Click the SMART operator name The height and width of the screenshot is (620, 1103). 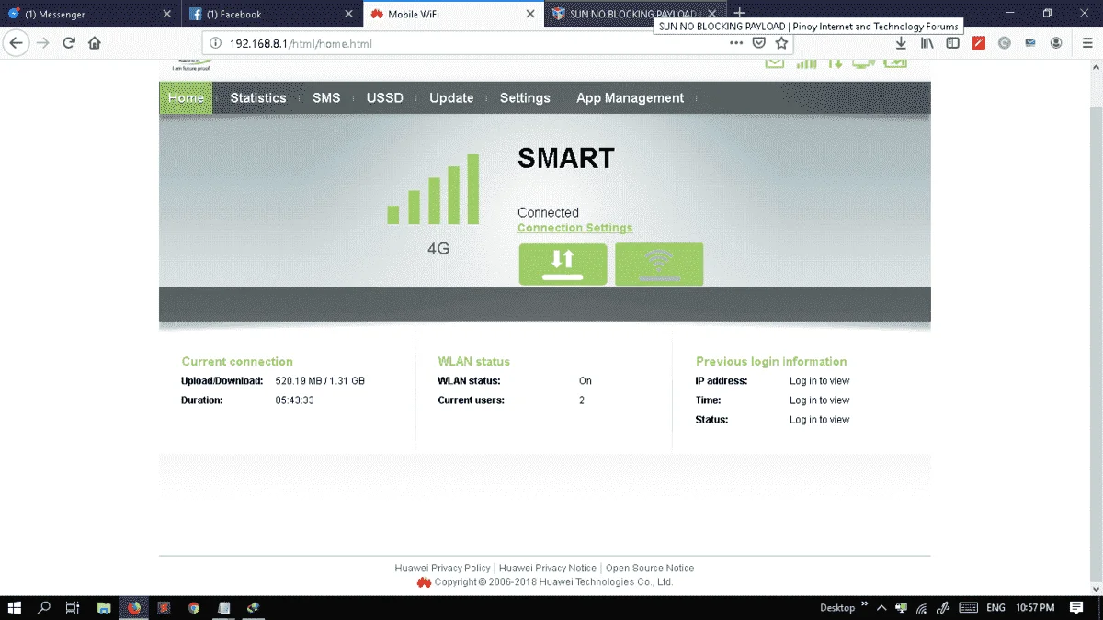(x=565, y=159)
